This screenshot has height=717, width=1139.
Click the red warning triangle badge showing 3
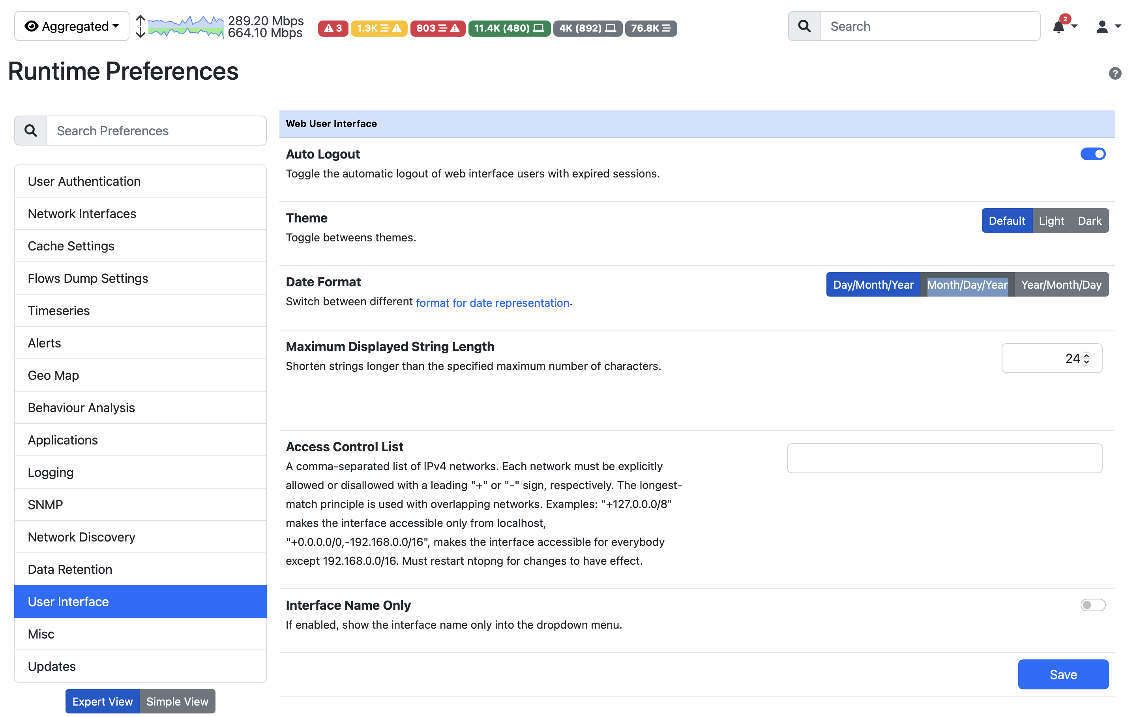[x=333, y=28]
